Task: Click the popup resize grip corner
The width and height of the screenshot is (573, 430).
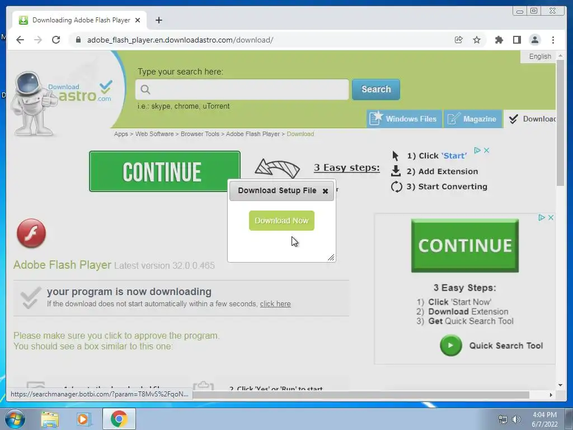Action: [x=331, y=258]
